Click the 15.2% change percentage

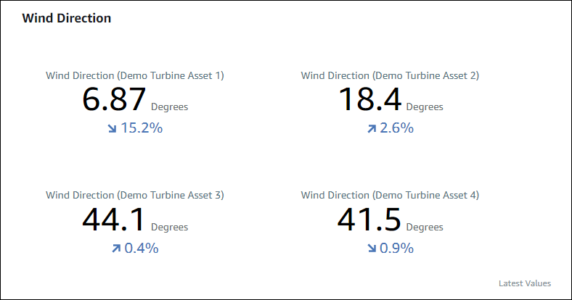coord(141,128)
